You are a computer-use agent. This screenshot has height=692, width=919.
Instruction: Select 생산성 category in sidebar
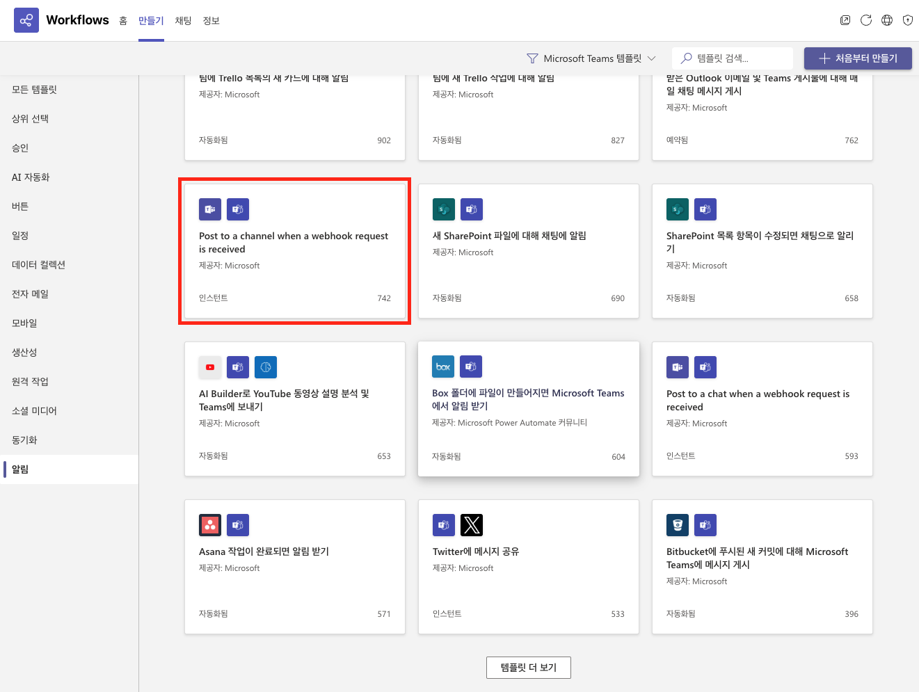point(69,353)
